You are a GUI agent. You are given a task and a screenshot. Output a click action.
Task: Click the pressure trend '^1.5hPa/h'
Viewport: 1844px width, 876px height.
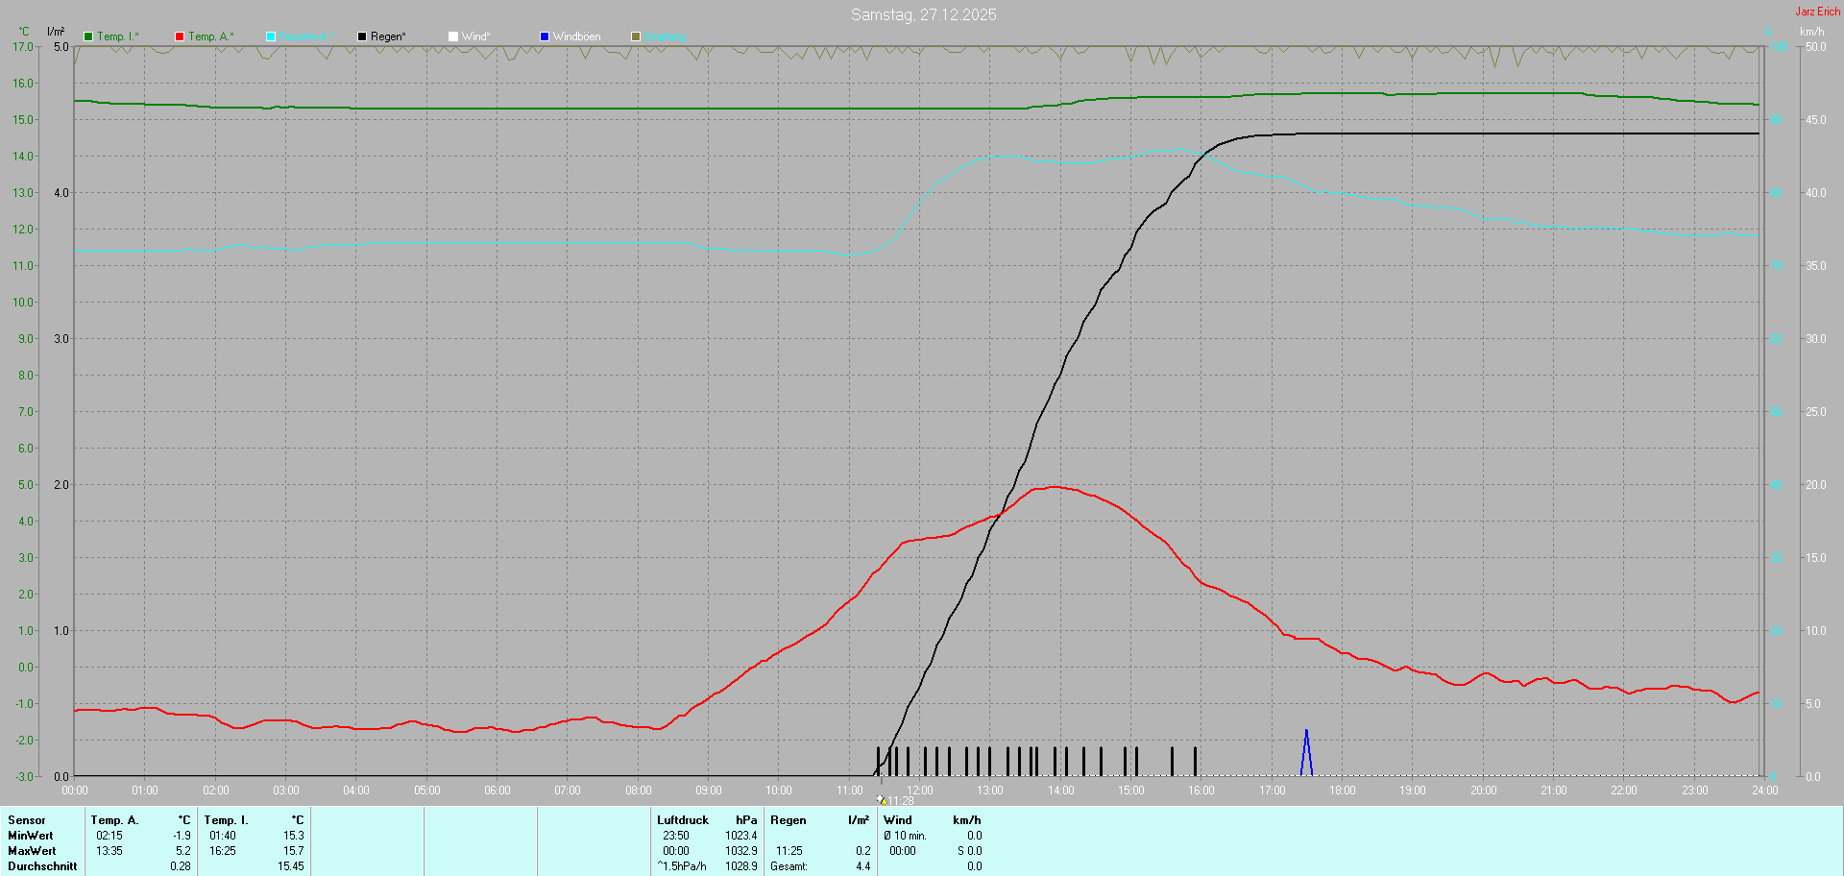[682, 866]
